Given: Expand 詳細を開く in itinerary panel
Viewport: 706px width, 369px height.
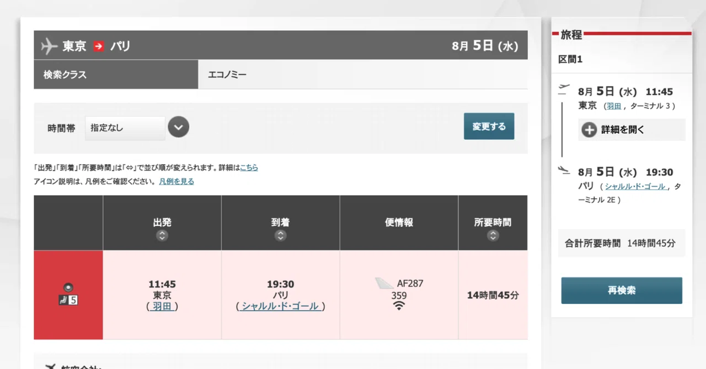Looking at the screenshot, I should [632, 130].
